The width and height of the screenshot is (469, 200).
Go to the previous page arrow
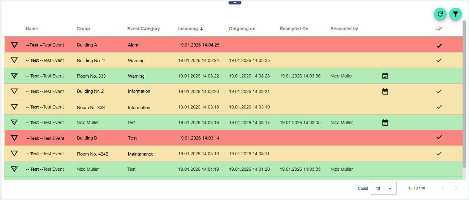click(x=442, y=188)
